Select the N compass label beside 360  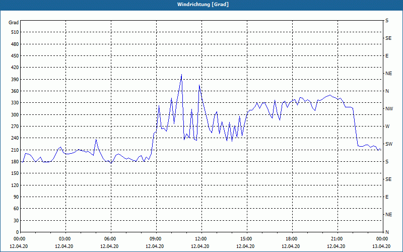[387, 91]
